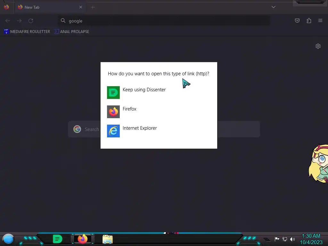Screen dimensions: 328x246
Task: Select Firefox to open http links
Action: pyautogui.click(x=159, y=112)
